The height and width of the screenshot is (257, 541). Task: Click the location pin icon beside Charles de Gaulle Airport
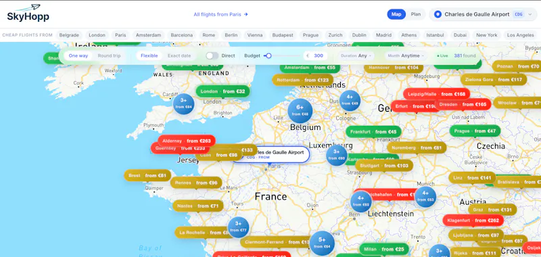tap(438, 14)
